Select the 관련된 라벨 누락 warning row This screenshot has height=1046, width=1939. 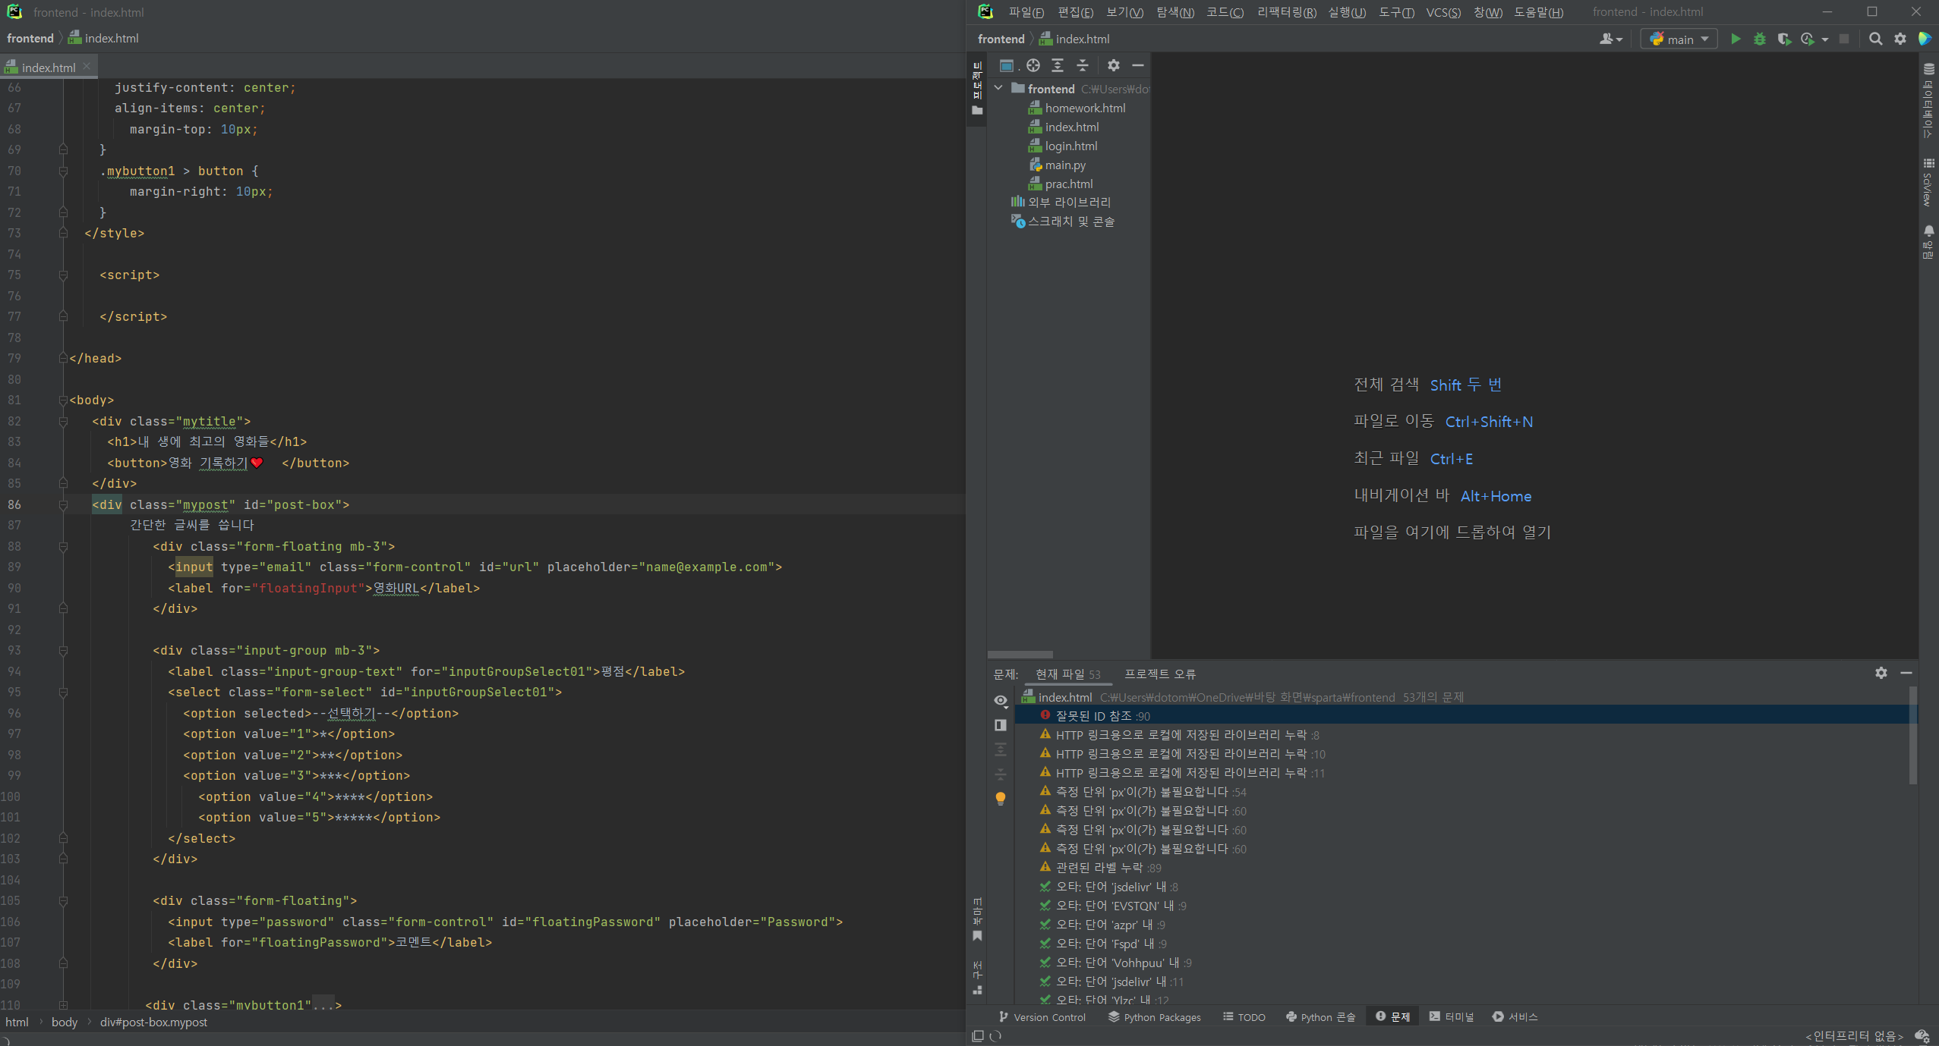pyautogui.click(x=1462, y=867)
